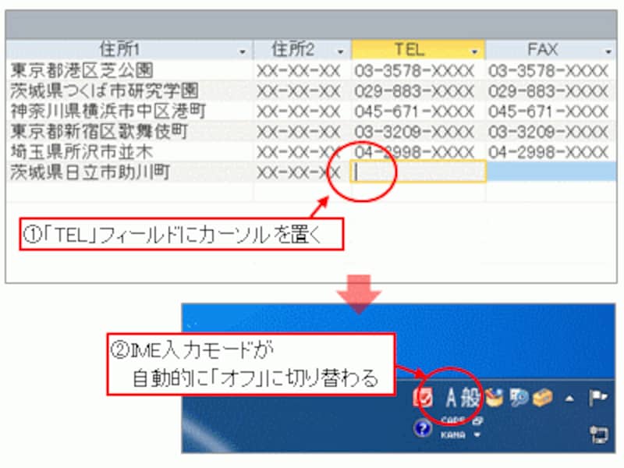
Task: Open the 住所1 column filter dropdown
Action: 243,51
